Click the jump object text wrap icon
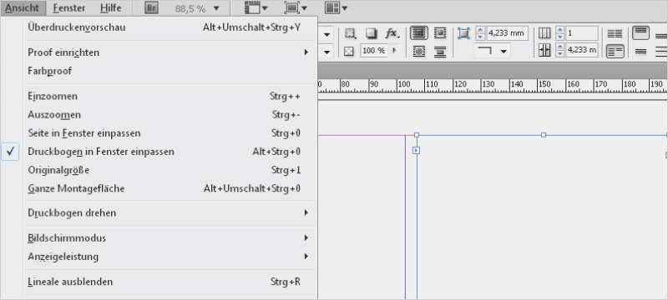The image size is (668, 300). click(x=440, y=52)
